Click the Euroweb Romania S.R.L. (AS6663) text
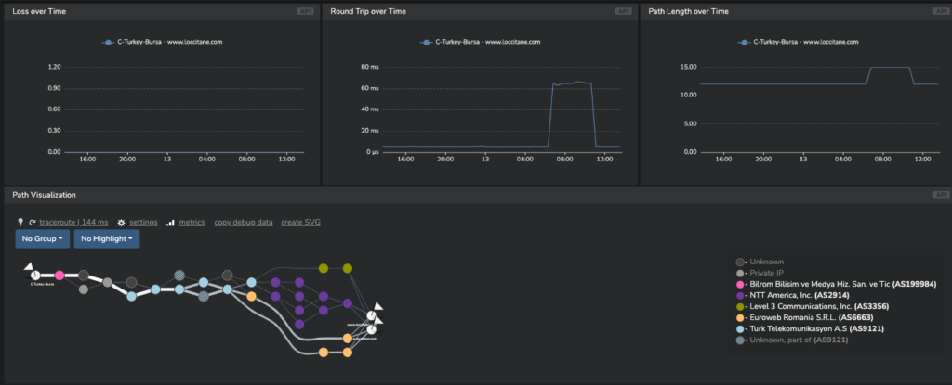This screenshot has height=385, width=952. tap(813, 317)
